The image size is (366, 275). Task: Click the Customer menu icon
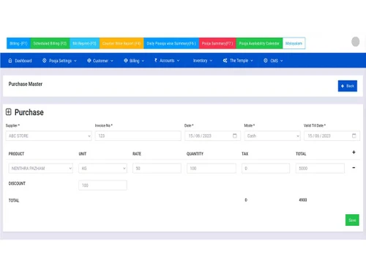pos(89,60)
